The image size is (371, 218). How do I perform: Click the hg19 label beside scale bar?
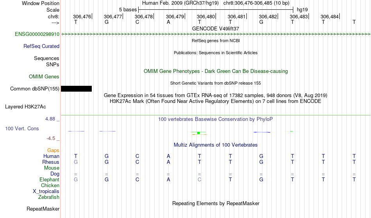pyautogui.click(x=302, y=10)
